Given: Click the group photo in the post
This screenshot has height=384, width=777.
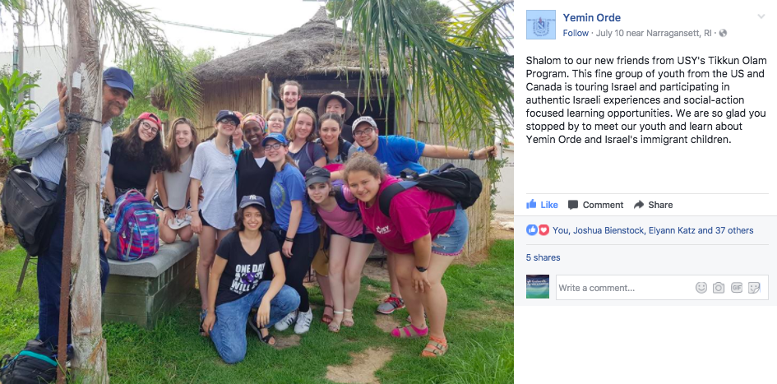Looking at the screenshot, I should pos(257,192).
